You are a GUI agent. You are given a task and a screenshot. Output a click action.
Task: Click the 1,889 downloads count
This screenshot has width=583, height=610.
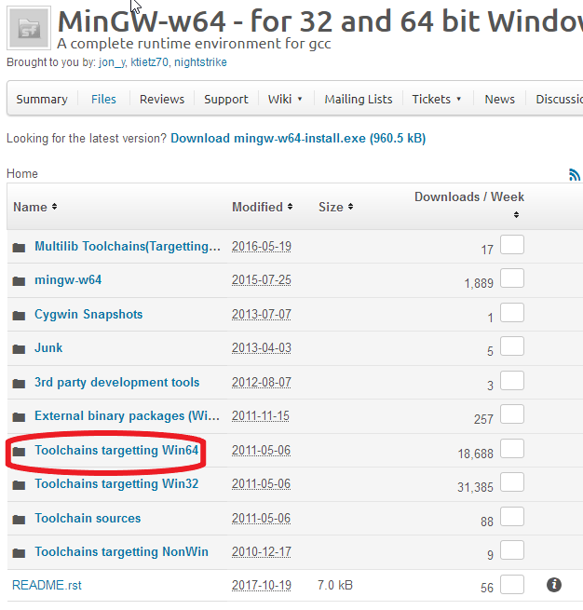coord(479,284)
